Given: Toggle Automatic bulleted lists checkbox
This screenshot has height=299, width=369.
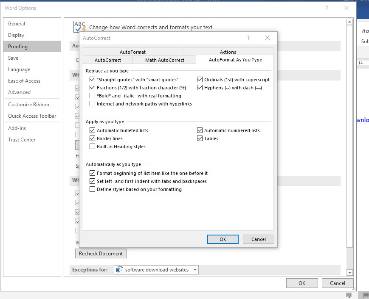Looking at the screenshot, I should coord(92,130).
